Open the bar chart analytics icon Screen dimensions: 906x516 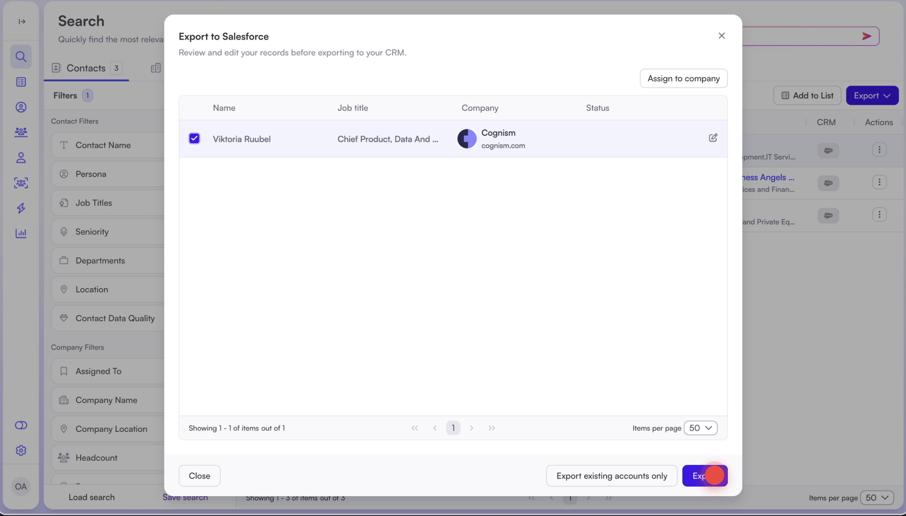21,233
